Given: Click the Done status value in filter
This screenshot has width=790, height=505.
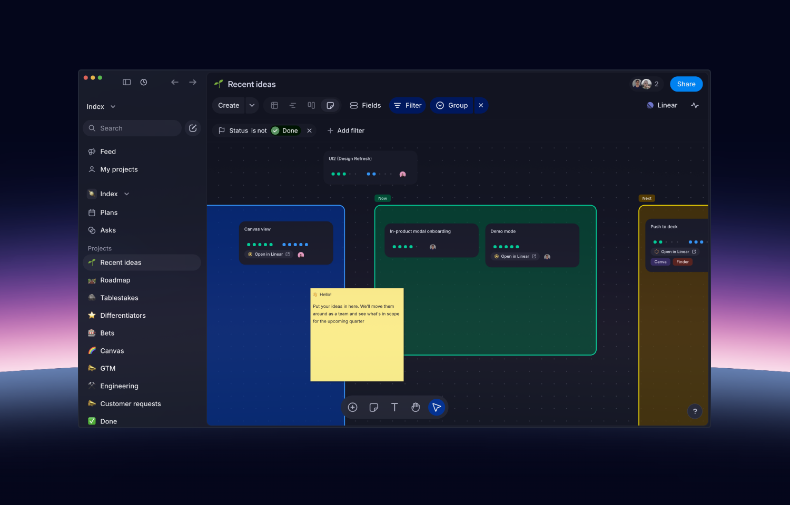Looking at the screenshot, I should click(285, 130).
